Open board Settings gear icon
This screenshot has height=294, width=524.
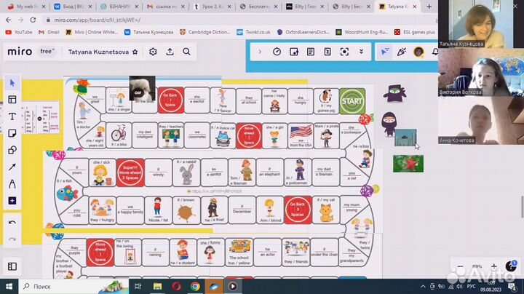click(153, 52)
